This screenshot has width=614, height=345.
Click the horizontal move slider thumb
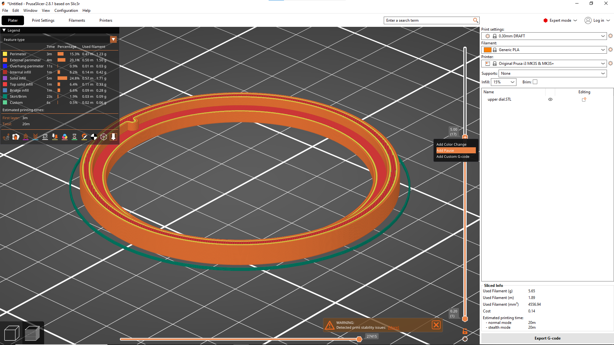coord(359,339)
